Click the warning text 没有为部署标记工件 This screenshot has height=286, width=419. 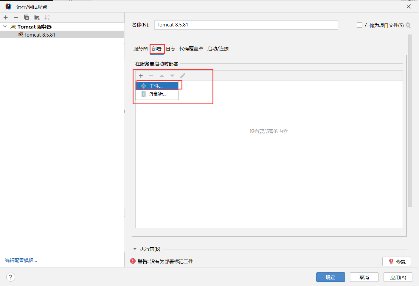[172, 261]
